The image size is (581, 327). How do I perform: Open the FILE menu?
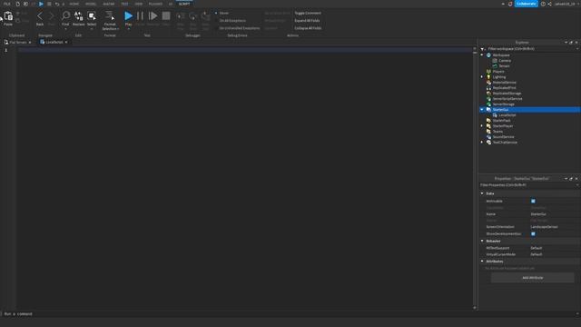point(7,4)
